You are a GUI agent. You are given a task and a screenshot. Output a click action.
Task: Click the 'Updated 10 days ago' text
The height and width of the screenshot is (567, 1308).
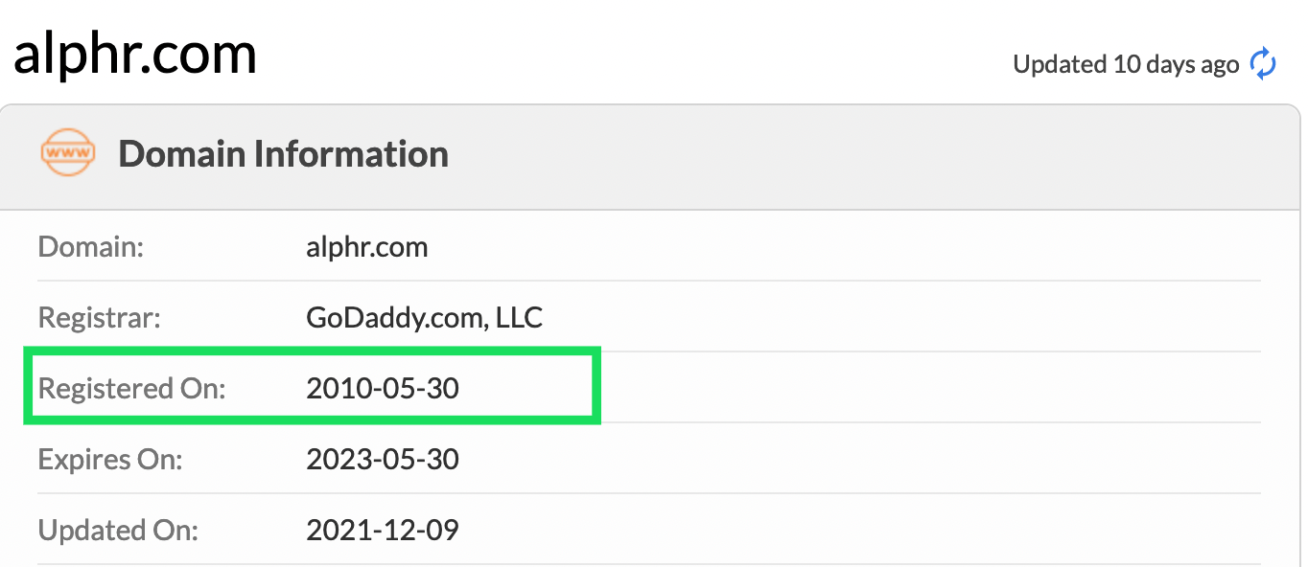pos(1126,64)
